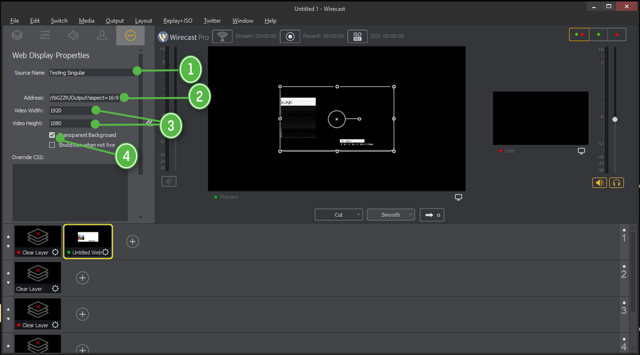Click the Video Width input field
Viewport: 640px width, 355px height.
coord(70,111)
